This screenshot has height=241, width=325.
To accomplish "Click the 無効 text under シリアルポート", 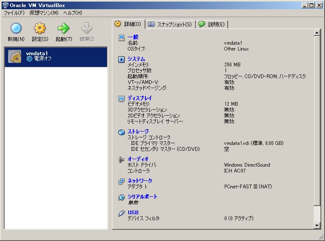I will tap(133, 203).
